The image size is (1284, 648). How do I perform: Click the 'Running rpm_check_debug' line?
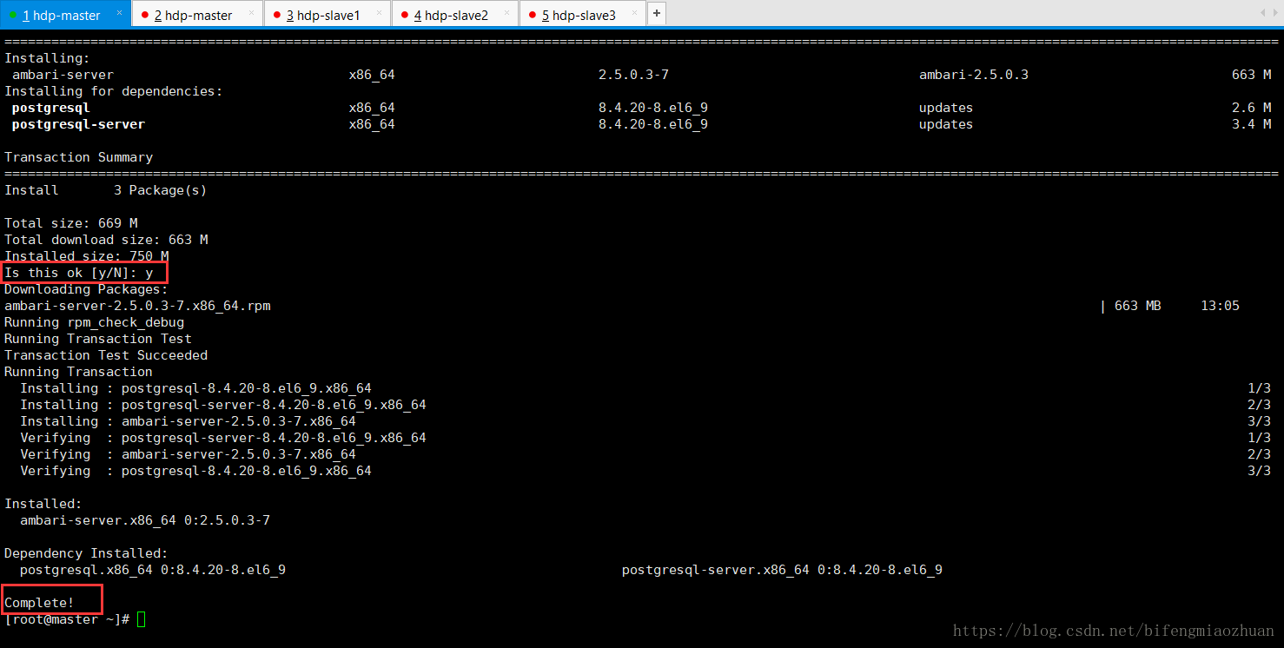(x=95, y=322)
